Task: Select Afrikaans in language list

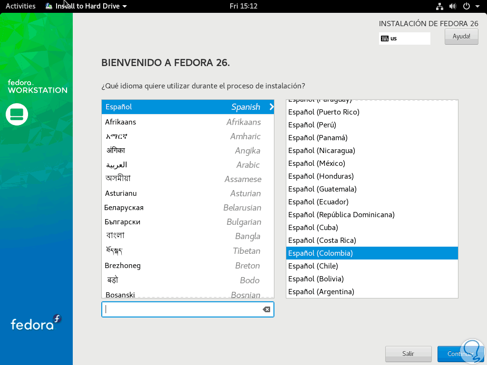Action: tap(187, 122)
